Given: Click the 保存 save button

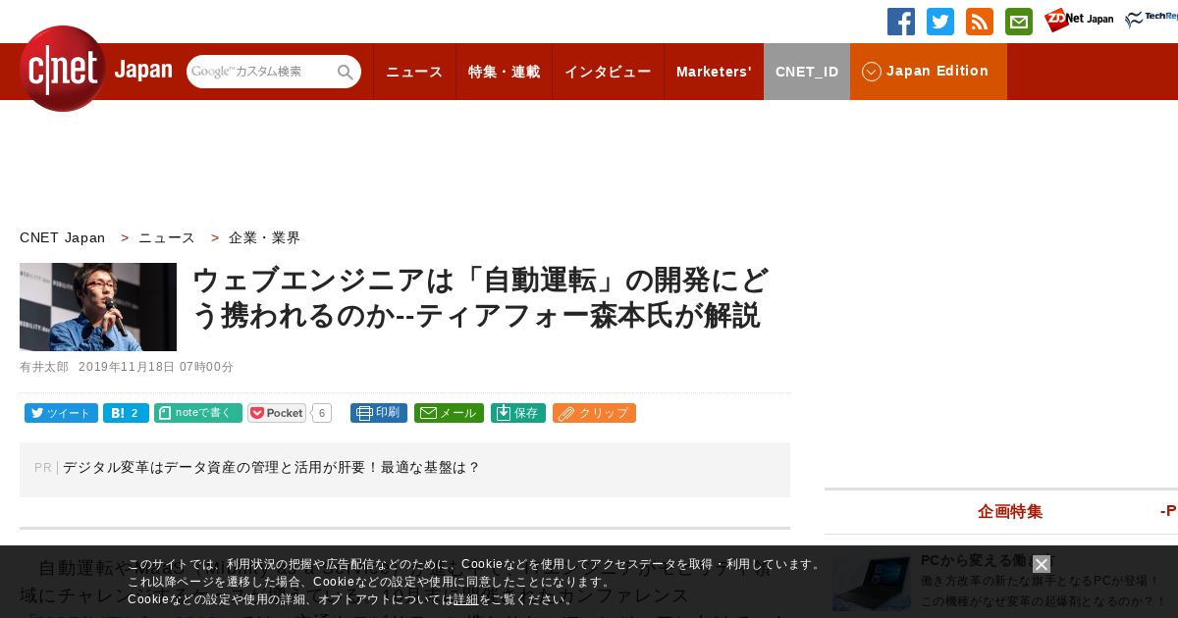Looking at the screenshot, I should 518,413.
